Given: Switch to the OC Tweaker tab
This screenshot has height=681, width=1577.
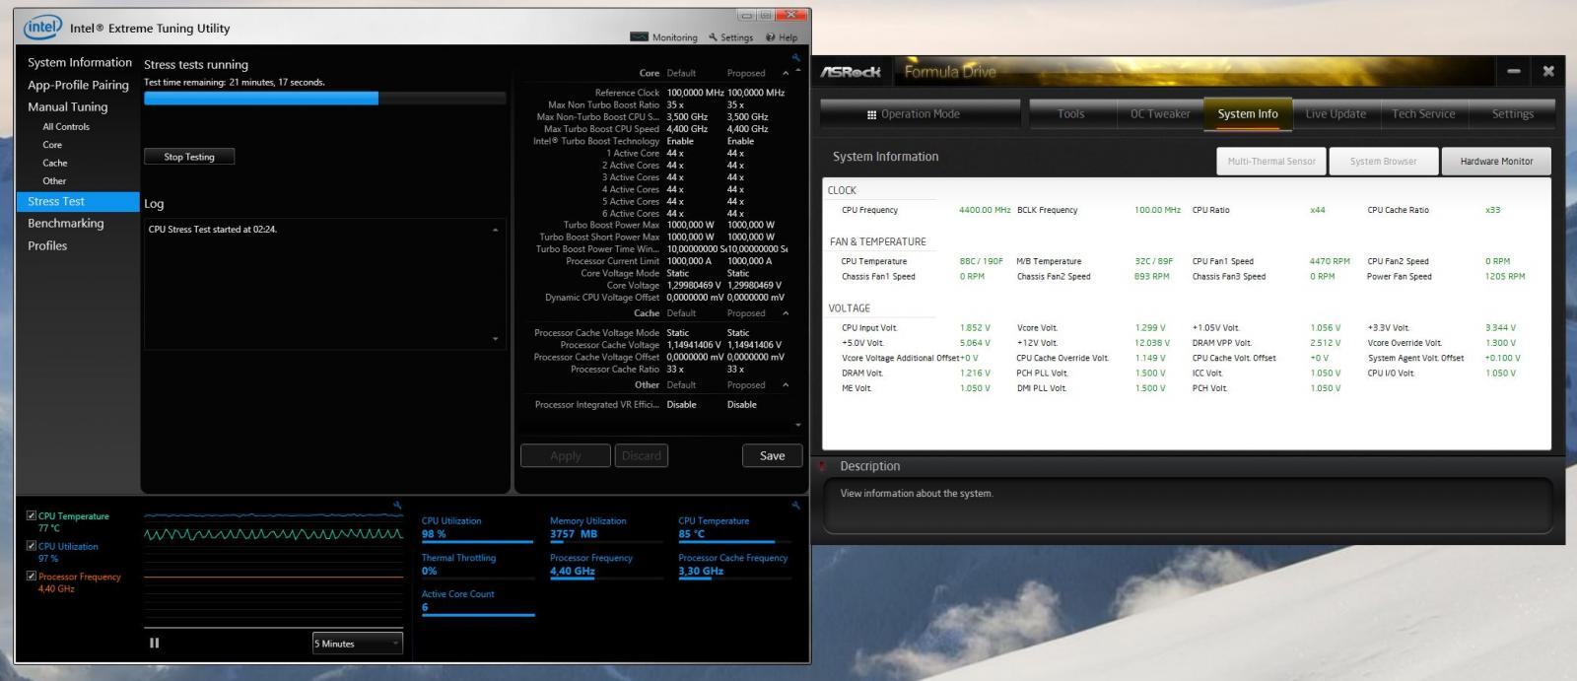Looking at the screenshot, I should [x=1160, y=114].
